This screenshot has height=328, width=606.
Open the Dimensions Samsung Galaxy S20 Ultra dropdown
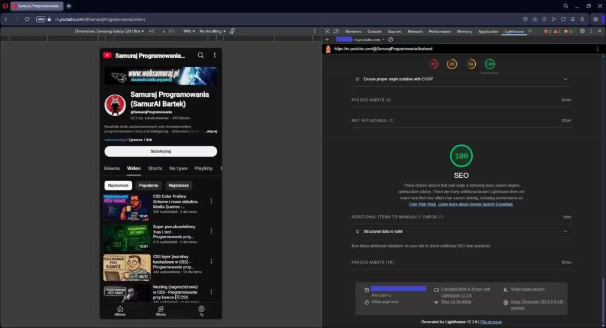(x=109, y=31)
